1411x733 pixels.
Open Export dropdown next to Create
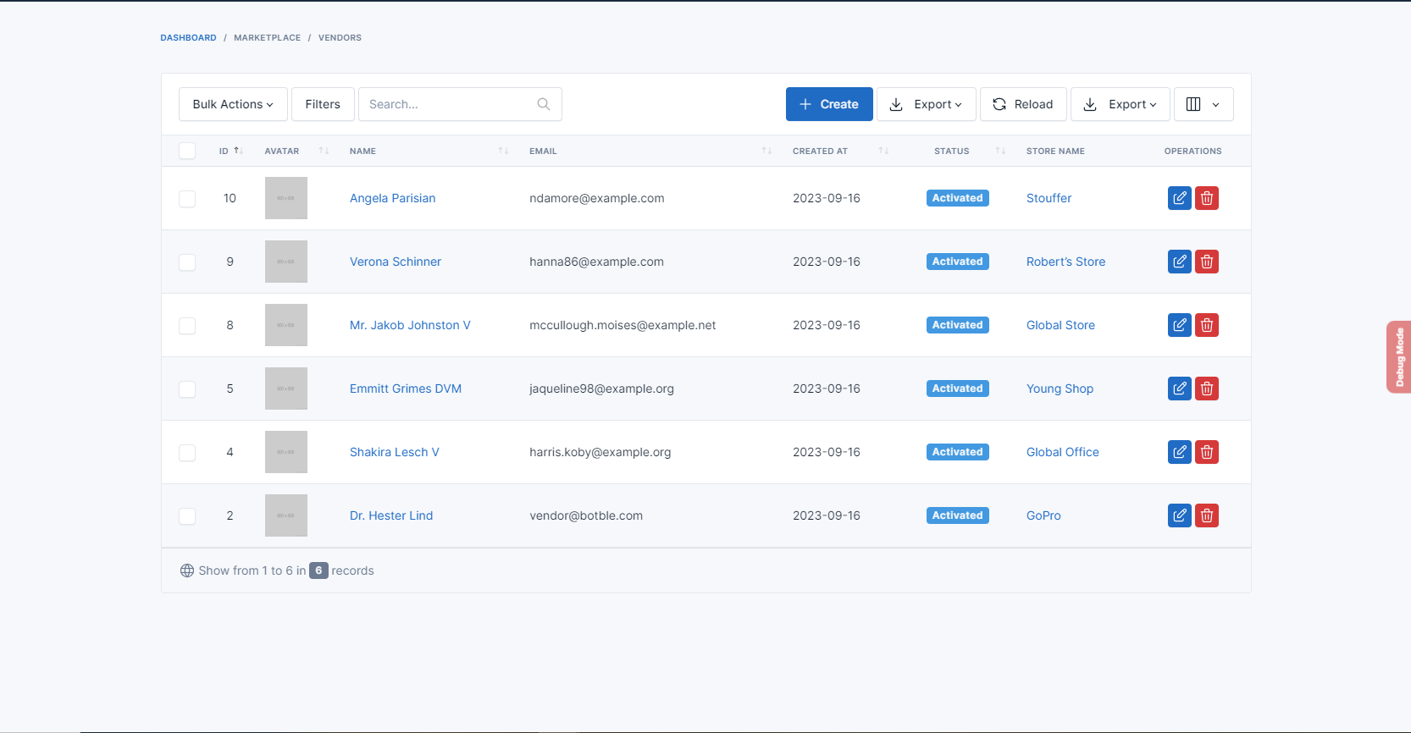coord(926,104)
